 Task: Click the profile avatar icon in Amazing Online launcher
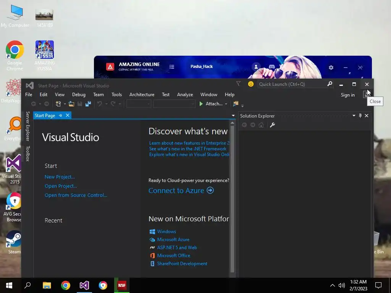(x=256, y=67)
